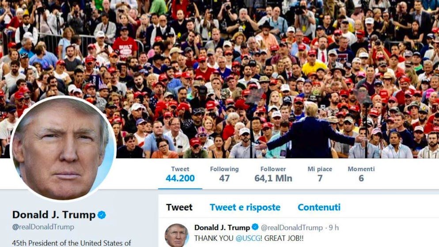The width and height of the screenshot is (439, 247).
Task: Click the verified badge beside the profile name
Action: coord(102,215)
